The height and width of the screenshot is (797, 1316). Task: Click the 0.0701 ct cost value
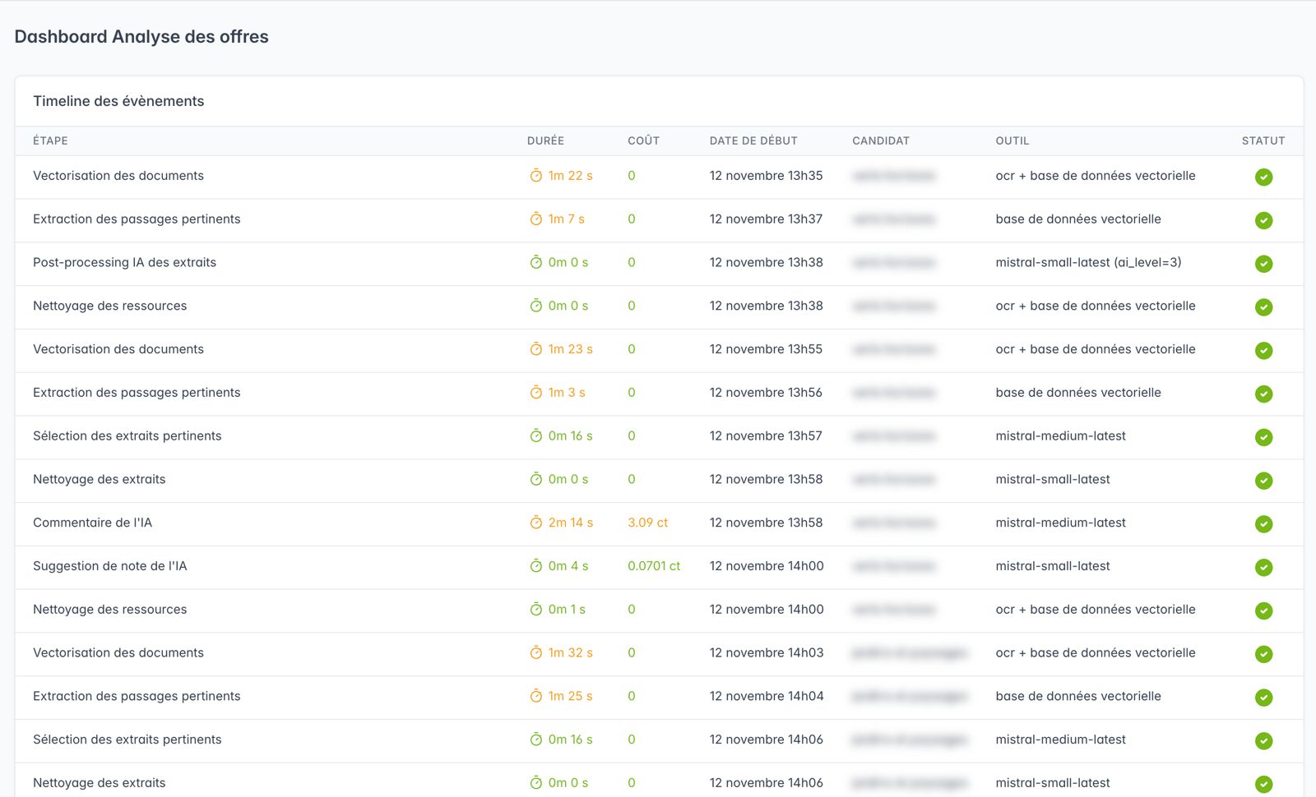[x=654, y=566]
